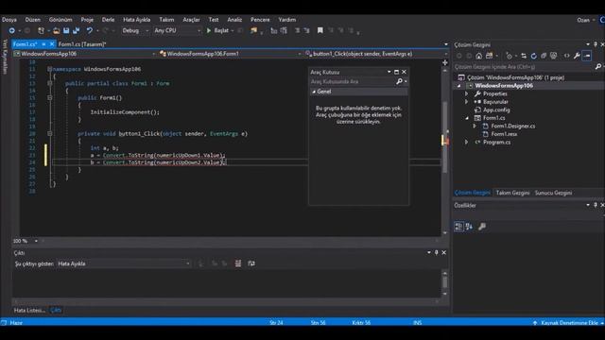Save the current file with the disk icon
Viewport: 605px width, 340px height.
[66, 30]
